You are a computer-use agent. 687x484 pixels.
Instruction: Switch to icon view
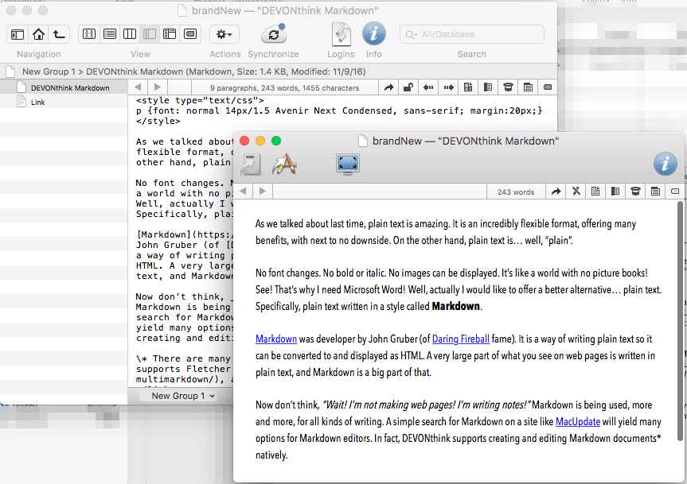89,34
